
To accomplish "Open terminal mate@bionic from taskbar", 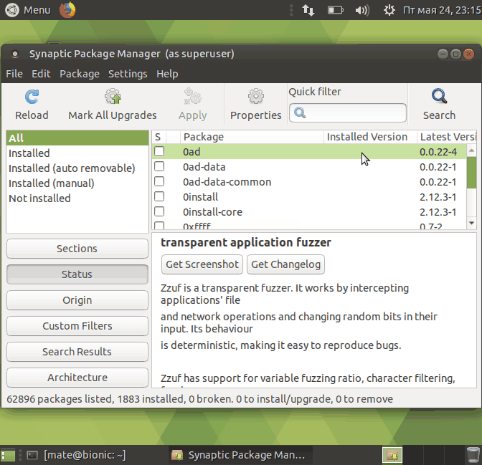I will click(76, 455).
